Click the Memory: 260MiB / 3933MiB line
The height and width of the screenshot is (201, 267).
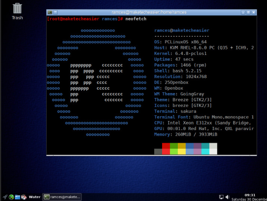tap(186, 134)
